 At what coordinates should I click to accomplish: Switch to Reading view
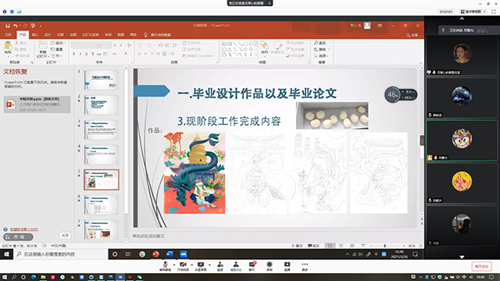[x=352, y=246]
